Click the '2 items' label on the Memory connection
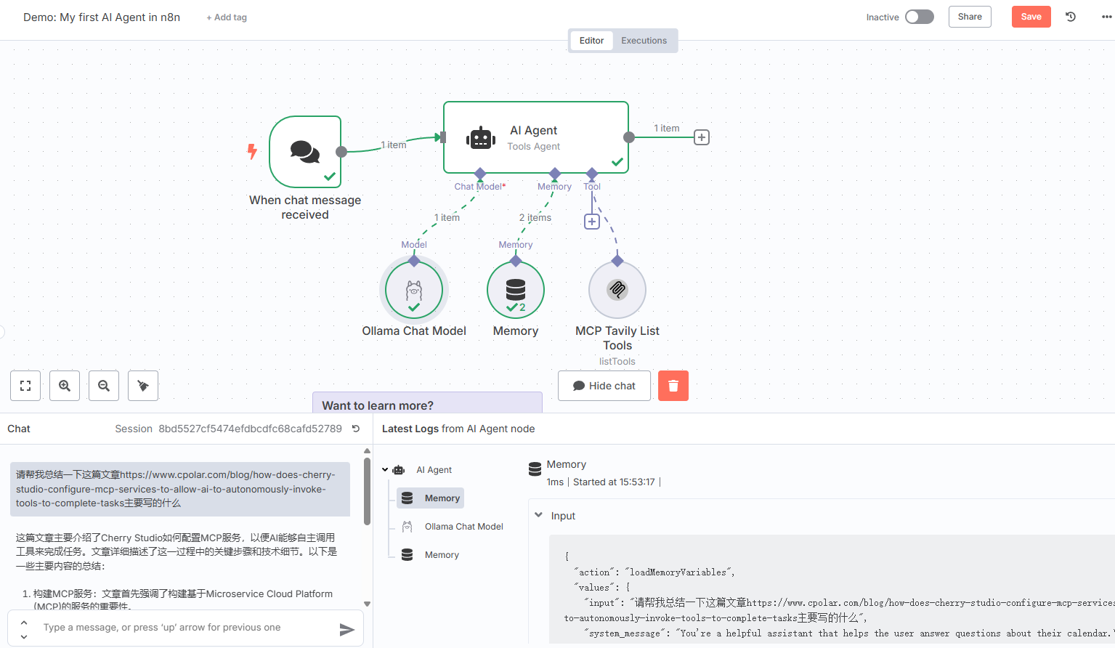The height and width of the screenshot is (648, 1115). point(535,218)
